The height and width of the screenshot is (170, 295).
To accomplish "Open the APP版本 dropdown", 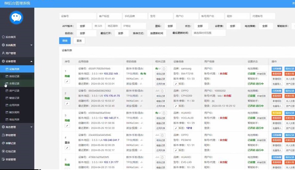I will (84, 26).
